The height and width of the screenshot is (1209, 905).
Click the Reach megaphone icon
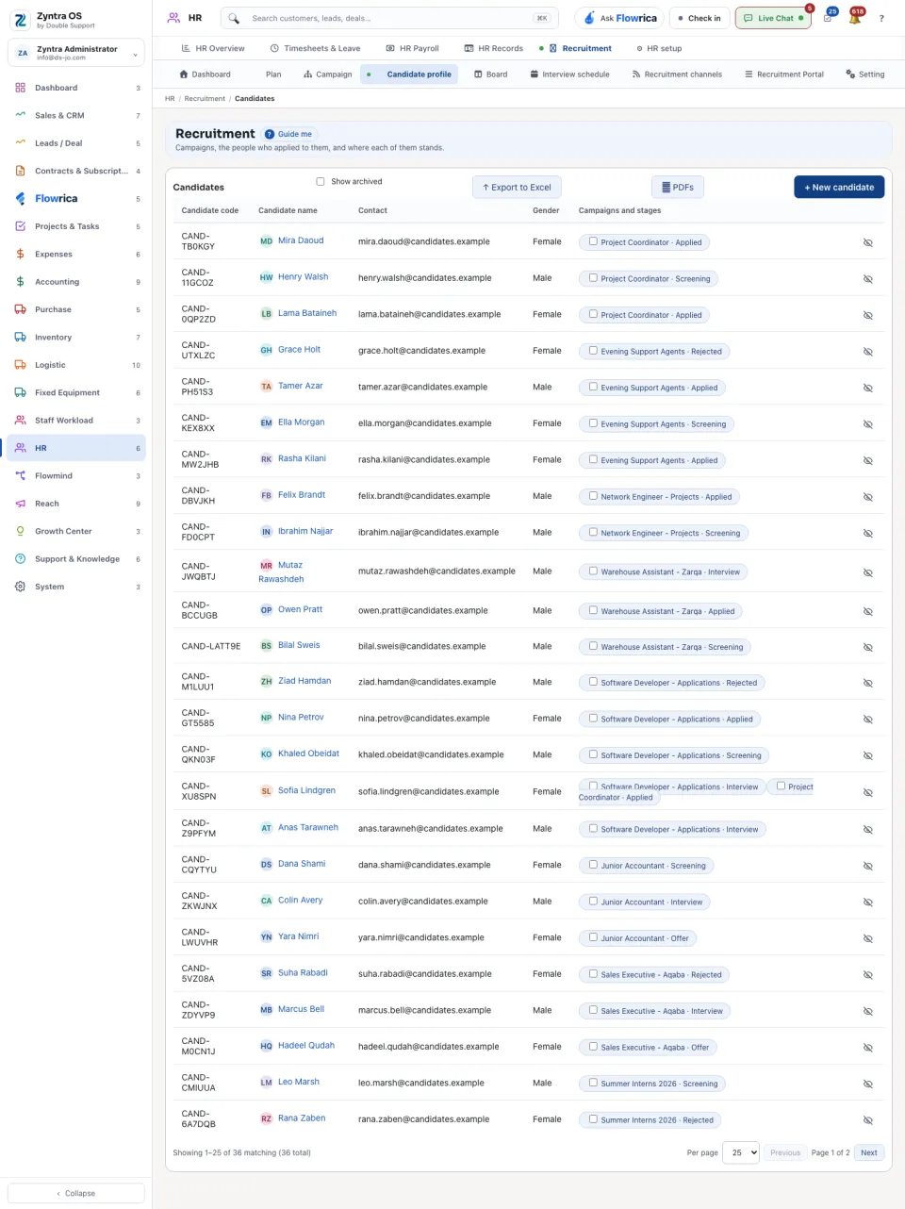20,504
